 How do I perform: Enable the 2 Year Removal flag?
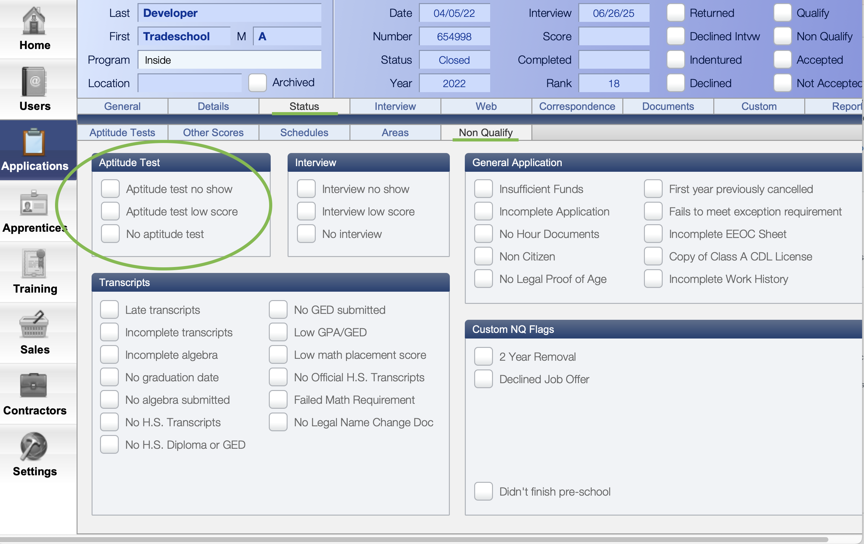pyautogui.click(x=483, y=357)
